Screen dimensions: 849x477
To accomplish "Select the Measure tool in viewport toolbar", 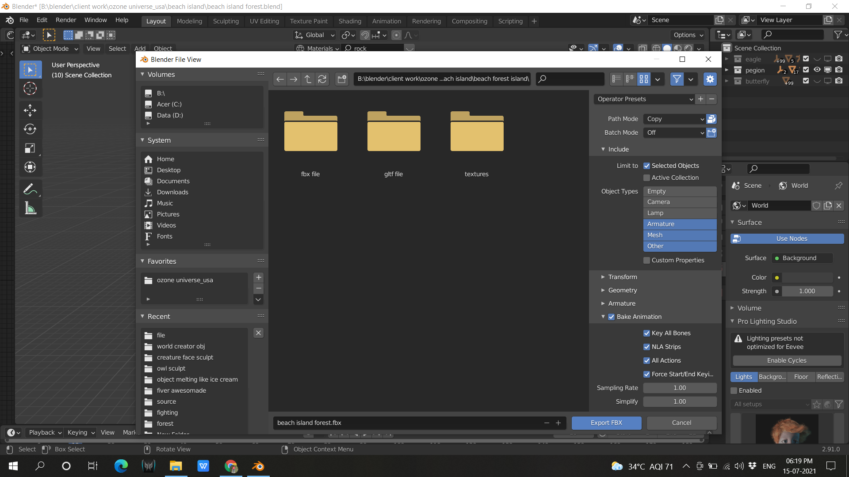I will pyautogui.click(x=30, y=208).
